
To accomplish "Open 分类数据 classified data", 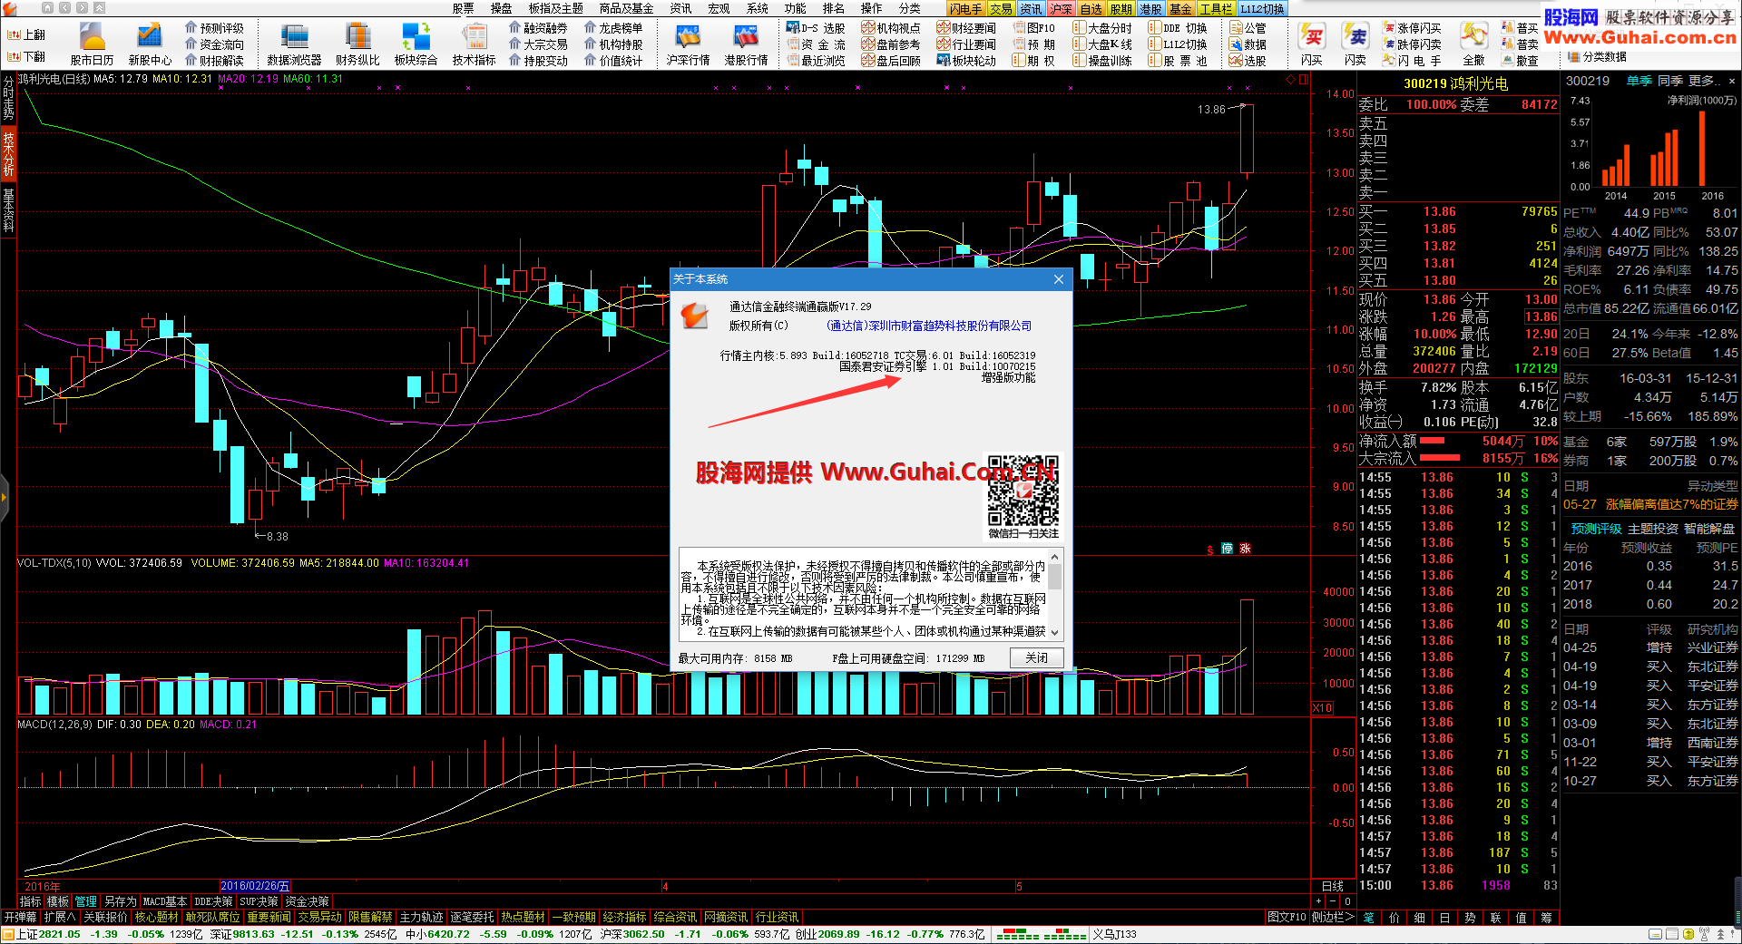I will point(1599,56).
